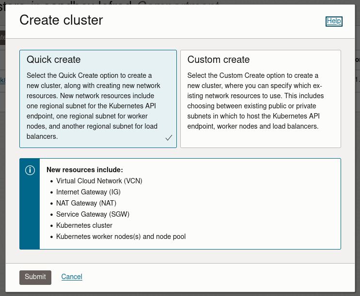Click the Service Gateway (SGW) list item
This screenshot has width=360, height=296.
tap(93, 214)
